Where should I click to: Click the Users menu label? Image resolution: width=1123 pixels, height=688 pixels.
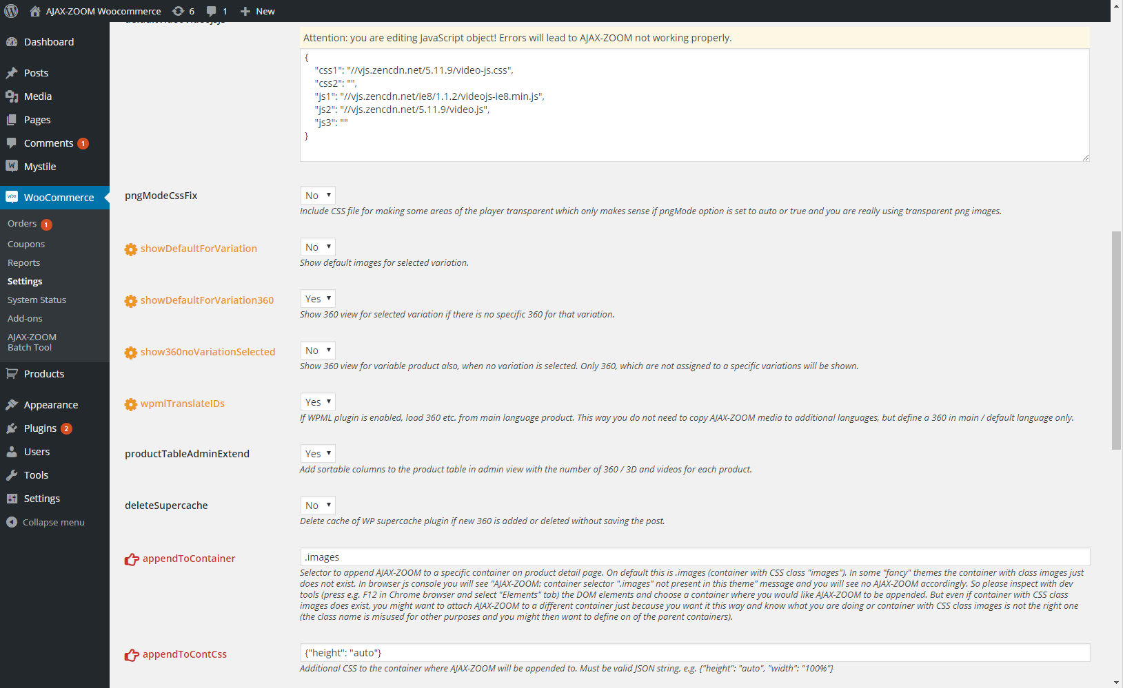pos(37,452)
